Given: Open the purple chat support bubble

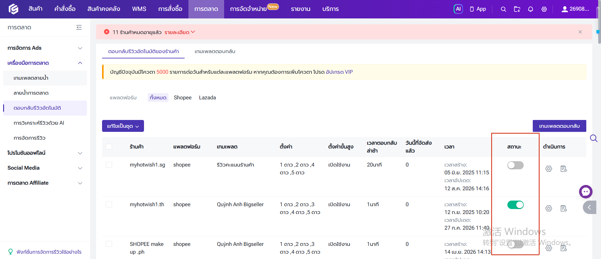Looking at the screenshot, I should 586,192.
